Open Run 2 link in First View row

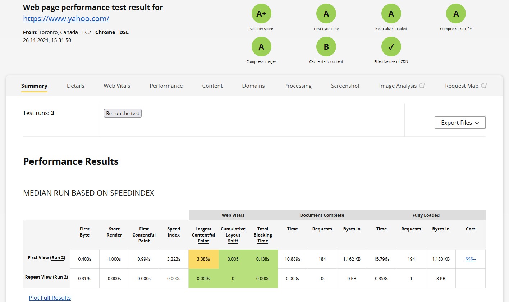click(x=58, y=258)
